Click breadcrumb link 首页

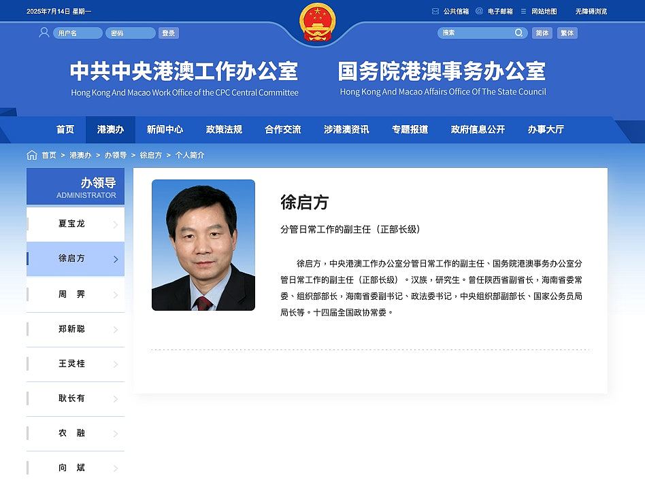(x=49, y=155)
